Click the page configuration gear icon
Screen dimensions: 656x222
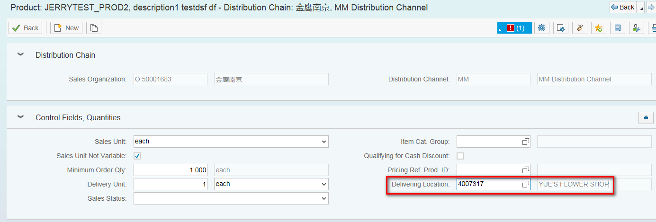tap(561, 28)
